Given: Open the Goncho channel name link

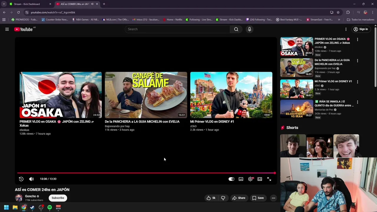Looking at the screenshot, I should (30, 196).
